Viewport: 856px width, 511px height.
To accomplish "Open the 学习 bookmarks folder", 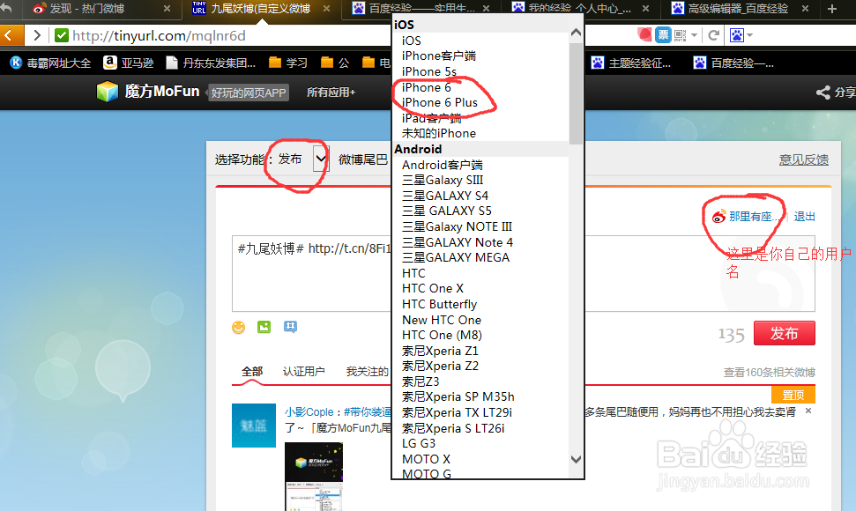I will coord(288,63).
